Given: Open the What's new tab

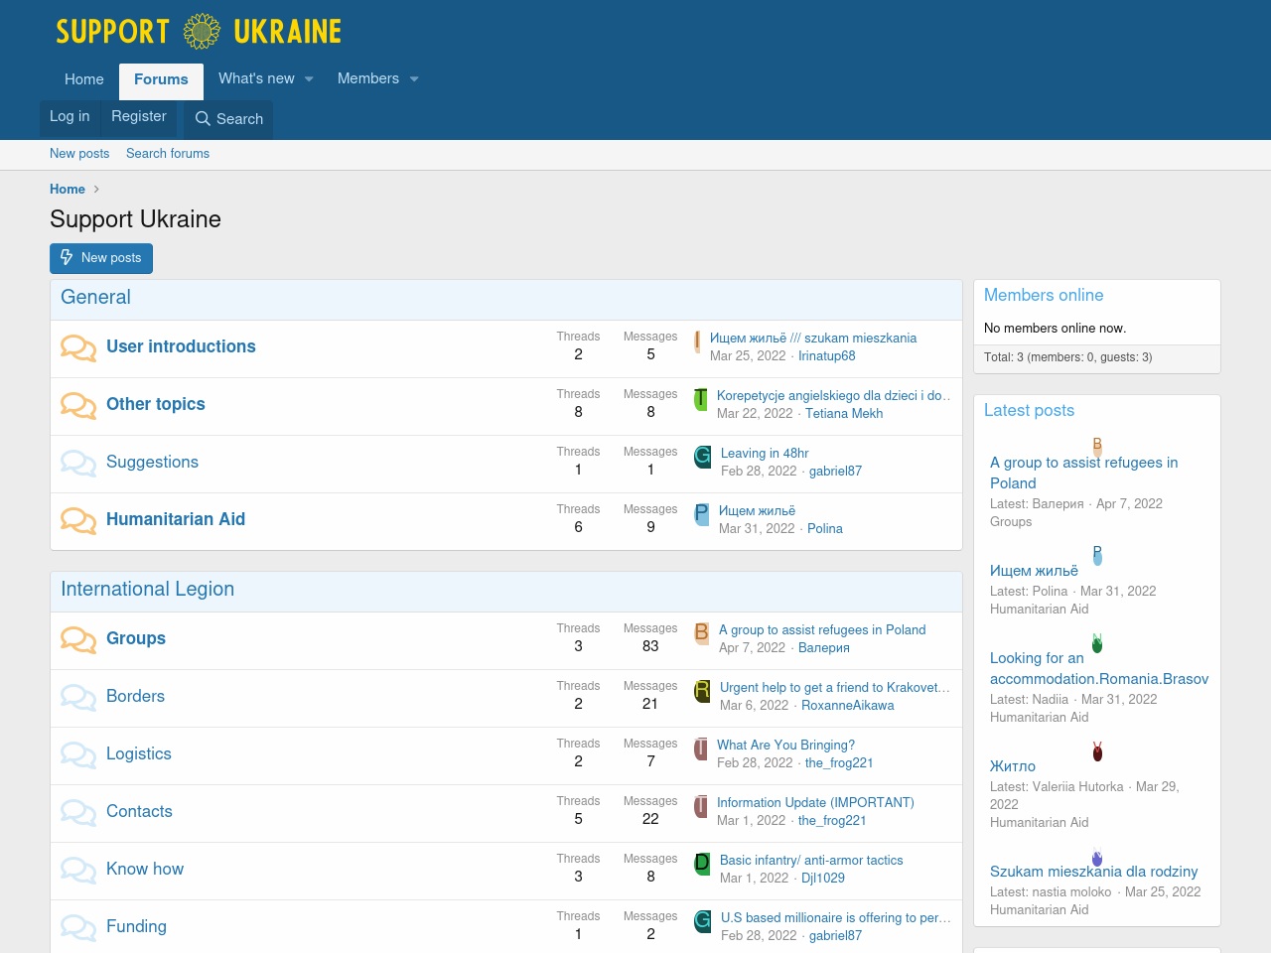Looking at the screenshot, I should tap(256, 78).
